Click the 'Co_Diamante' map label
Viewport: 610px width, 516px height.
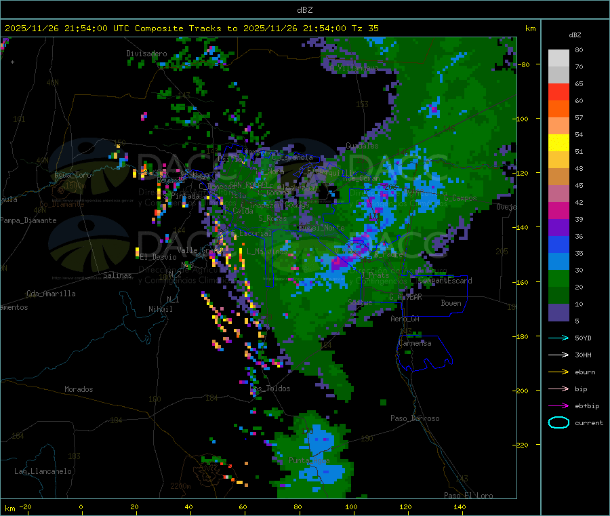pyautogui.click(x=62, y=204)
